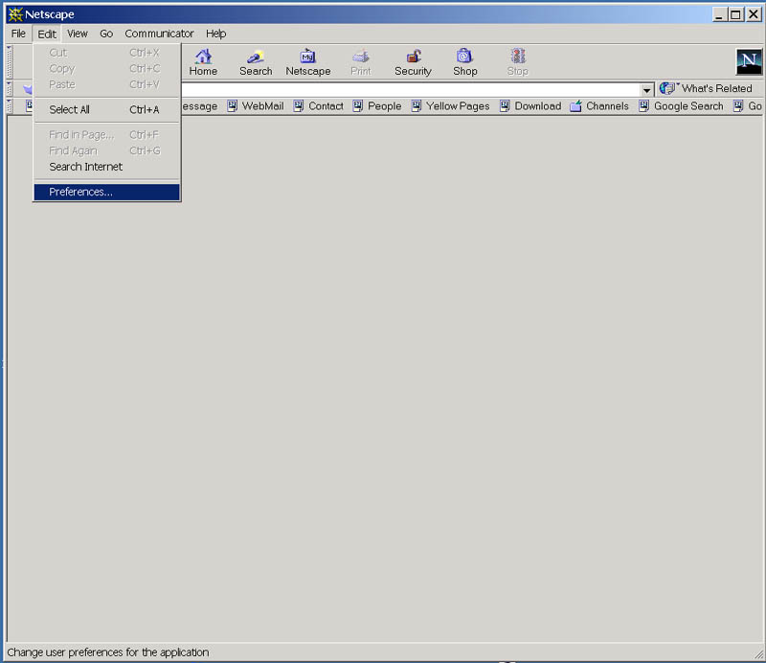Open the Search toolbar icon
The height and width of the screenshot is (663, 766).
click(256, 57)
